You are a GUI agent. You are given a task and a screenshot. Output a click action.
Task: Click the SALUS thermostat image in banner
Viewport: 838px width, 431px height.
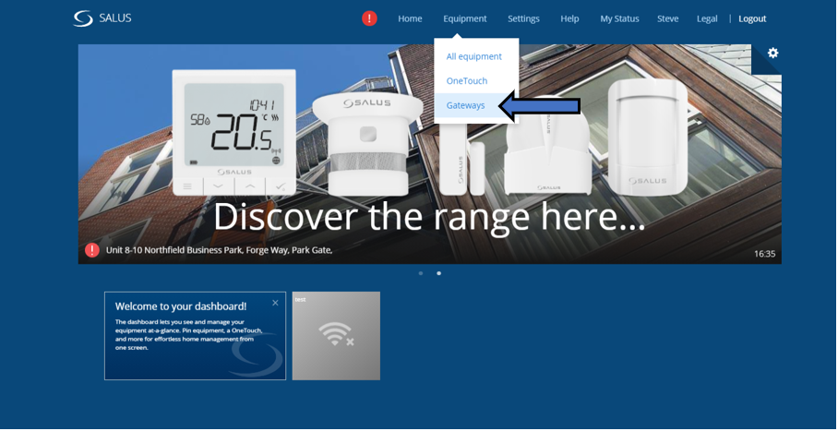click(234, 132)
